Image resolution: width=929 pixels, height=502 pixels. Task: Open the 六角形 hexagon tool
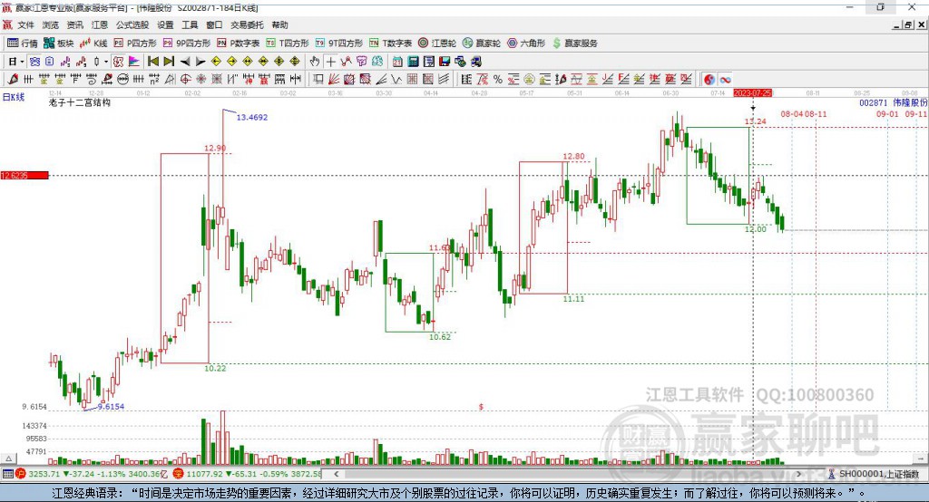(x=526, y=43)
